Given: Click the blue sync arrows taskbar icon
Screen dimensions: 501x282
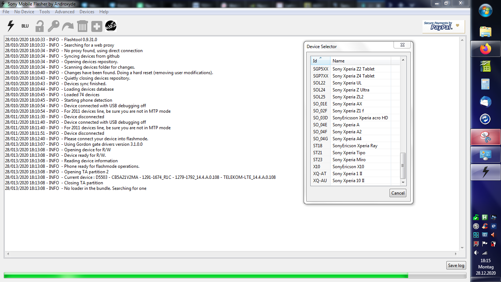Looking at the screenshot, I should pos(486,119).
